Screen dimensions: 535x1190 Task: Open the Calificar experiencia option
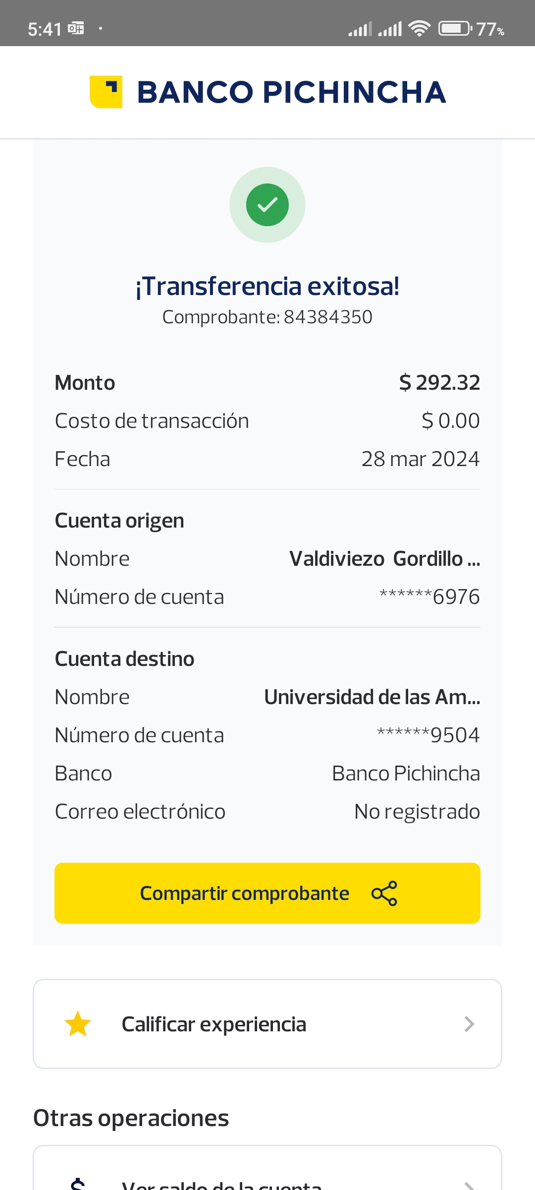coord(214,1024)
